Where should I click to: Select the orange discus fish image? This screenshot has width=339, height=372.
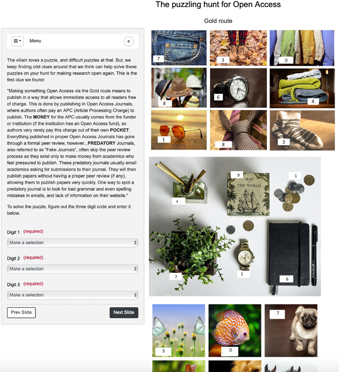235,331
